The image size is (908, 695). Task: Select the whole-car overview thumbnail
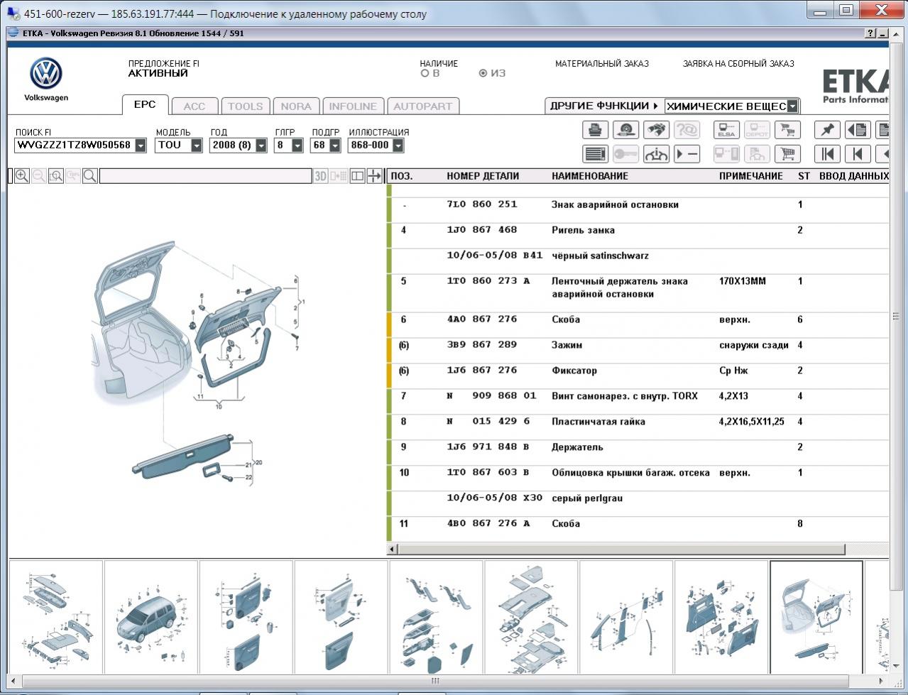click(151, 617)
